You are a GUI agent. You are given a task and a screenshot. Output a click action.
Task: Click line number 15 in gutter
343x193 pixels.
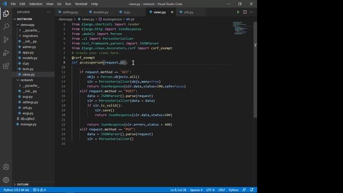pyautogui.click(x=63, y=91)
